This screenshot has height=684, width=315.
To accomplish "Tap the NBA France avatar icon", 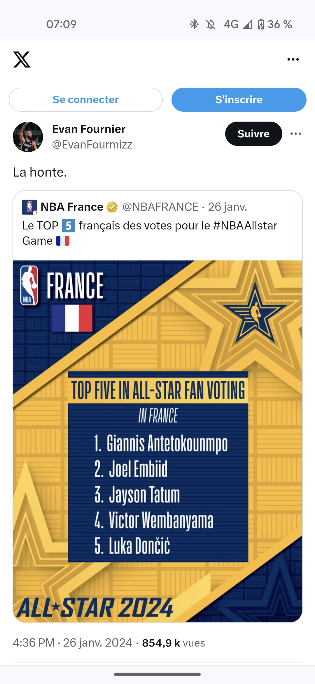I will [29, 207].
